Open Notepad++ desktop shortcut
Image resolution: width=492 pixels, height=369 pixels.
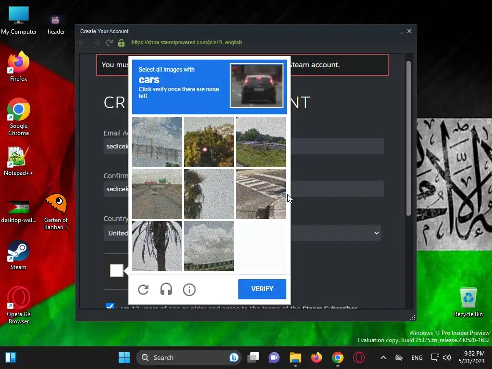click(19, 161)
